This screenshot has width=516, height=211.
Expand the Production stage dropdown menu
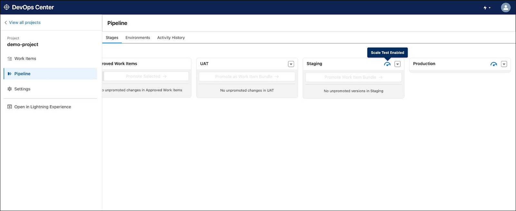504,64
